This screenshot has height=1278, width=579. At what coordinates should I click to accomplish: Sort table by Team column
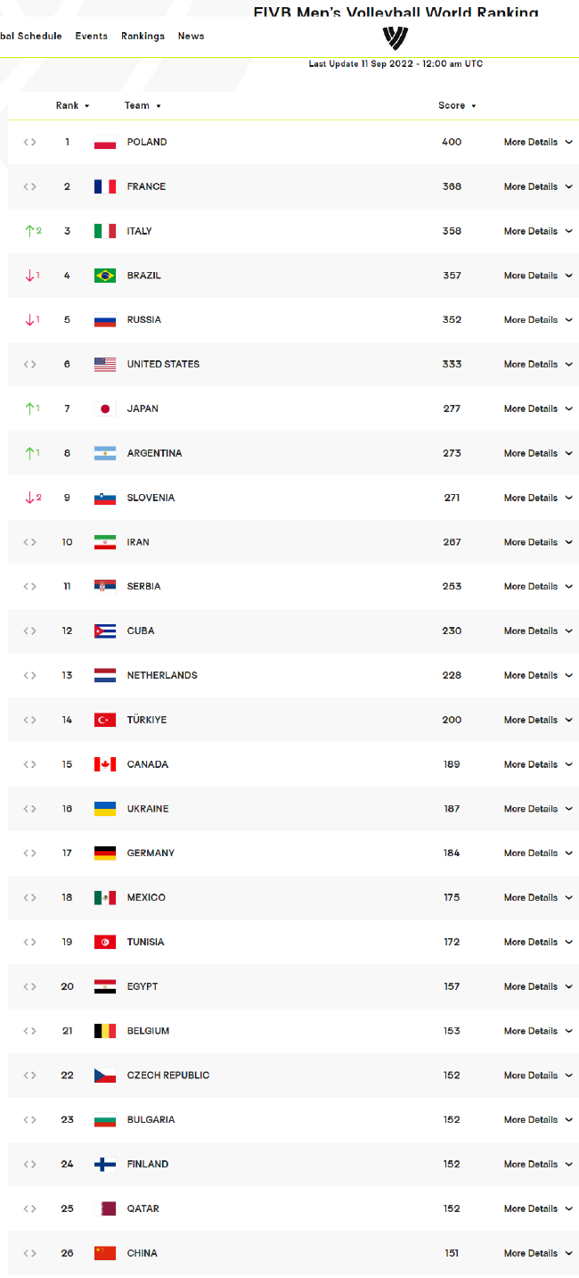(143, 105)
